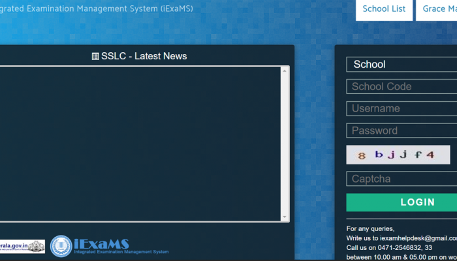Screen dimensions: 457x261
Task: Focus the School Code field
Action: 402,87
